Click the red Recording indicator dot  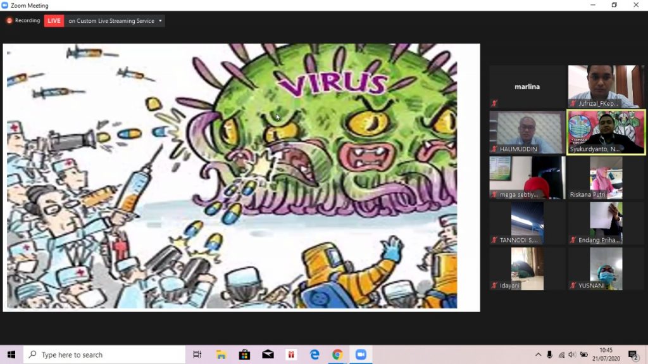(9, 21)
